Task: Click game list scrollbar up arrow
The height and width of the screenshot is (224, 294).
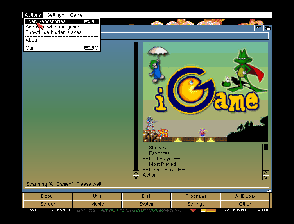Action: pyautogui.click(x=136, y=173)
